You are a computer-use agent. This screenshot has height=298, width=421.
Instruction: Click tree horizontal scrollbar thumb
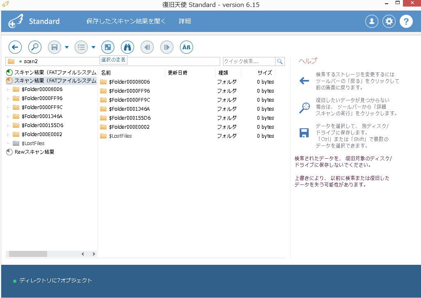tap(28, 254)
